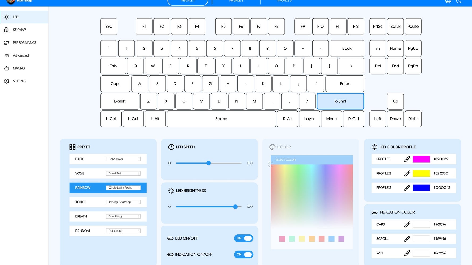Open the KEYMAP section
Viewport: 472px width, 265px height.
coord(24,30)
